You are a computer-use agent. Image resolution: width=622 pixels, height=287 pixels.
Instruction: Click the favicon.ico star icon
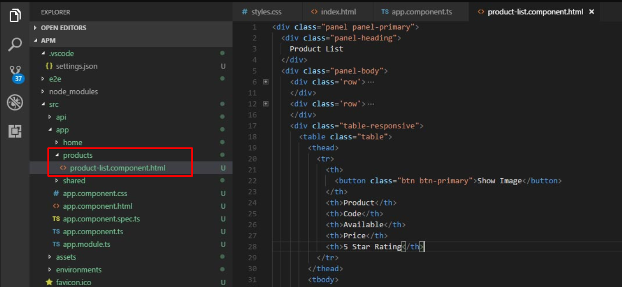point(49,282)
